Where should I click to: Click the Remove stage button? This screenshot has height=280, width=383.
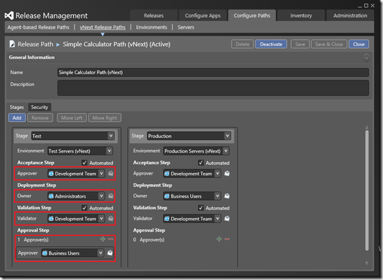pos(40,118)
